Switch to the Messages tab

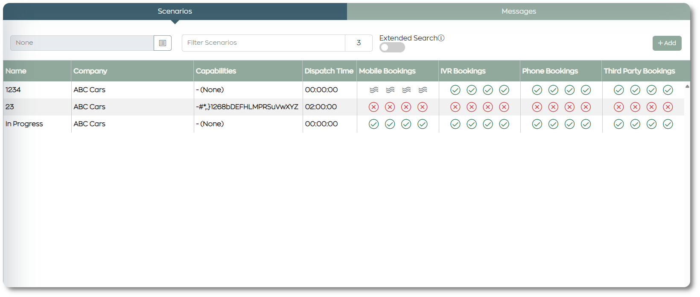(x=519, y=12)
